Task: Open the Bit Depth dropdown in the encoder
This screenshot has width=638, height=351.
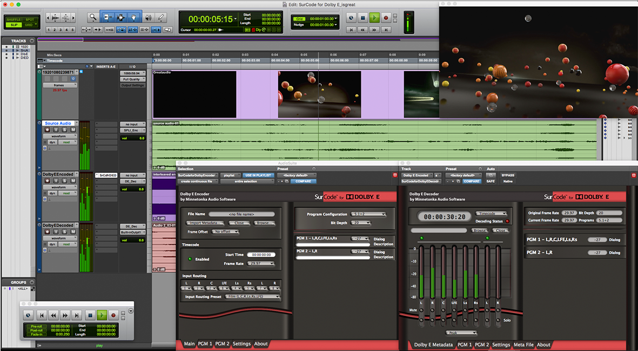Action: click(361, 223)
